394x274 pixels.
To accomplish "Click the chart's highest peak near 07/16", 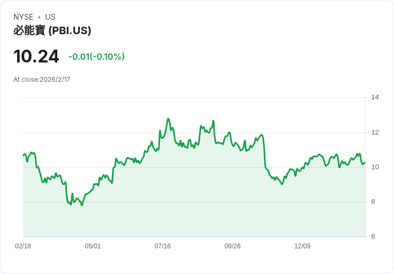I will [168, 119].
